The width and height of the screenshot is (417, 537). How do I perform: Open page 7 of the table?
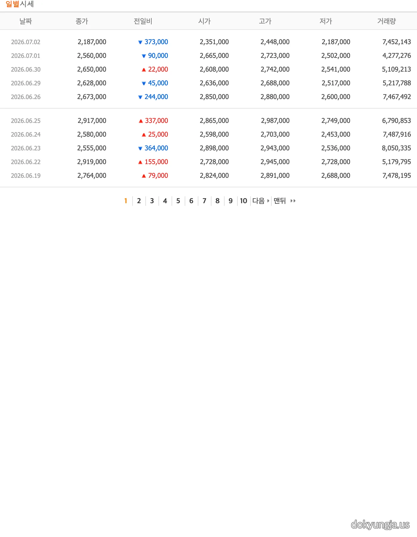(204, 201)
